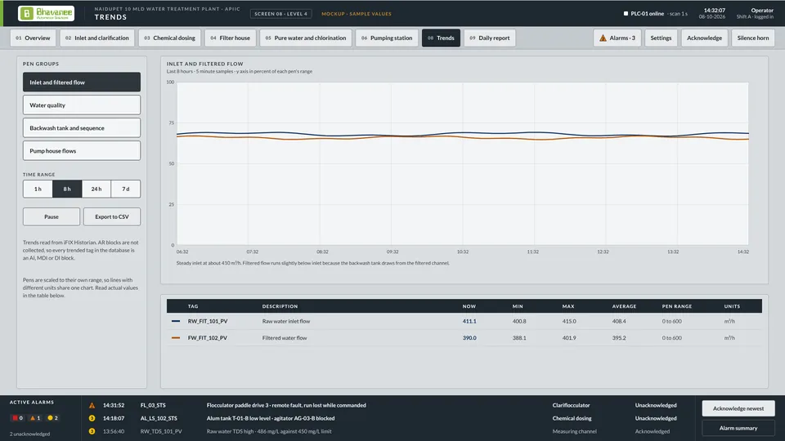Click the blue pen swatch for RW_FIT_101_PV

(176, 321)
